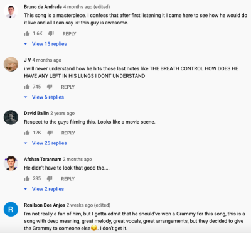Like Afshan Tarannum's comment
This screenshot has height=233, width=251.
(x=27, y=178)
